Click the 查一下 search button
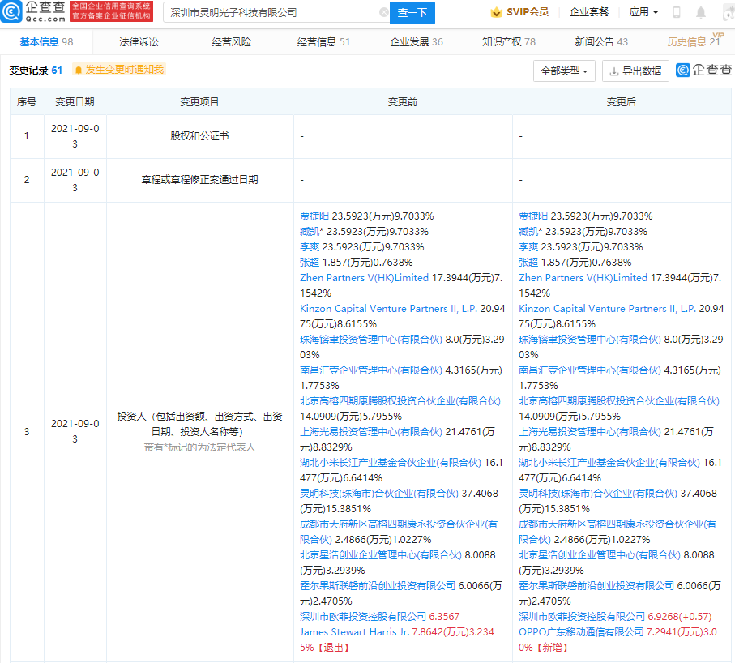The image size is (735, 663). pyautogui.click(x=413, y=12)
